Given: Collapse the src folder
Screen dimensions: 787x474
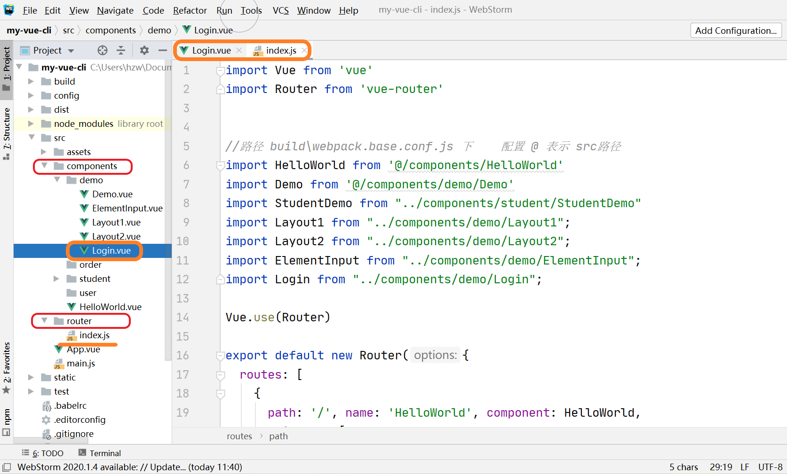Looking at the screenshot, I should tap(32, 138).
